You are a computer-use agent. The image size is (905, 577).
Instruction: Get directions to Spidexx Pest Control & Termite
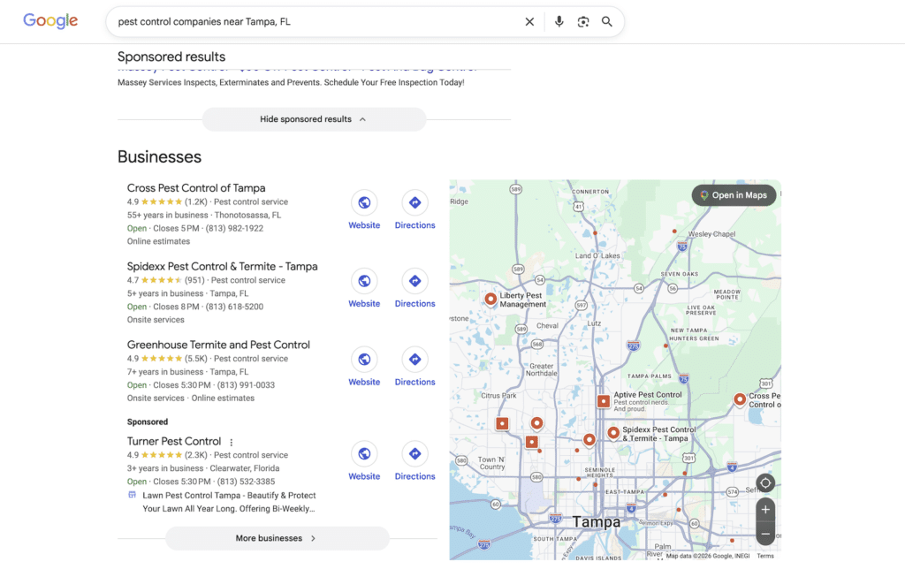point(415,281)
